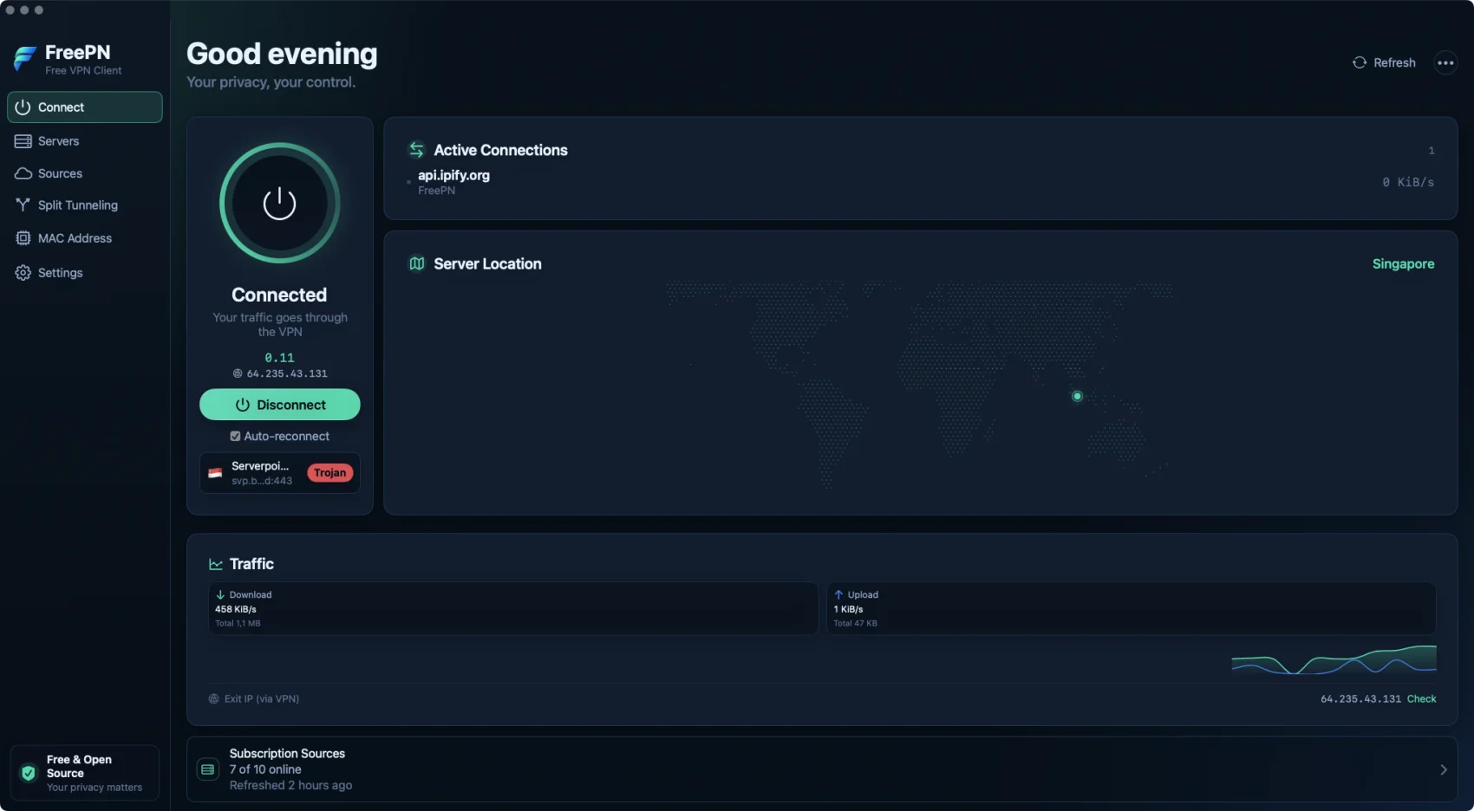Screen dimensions: 1474x811
Task: Select the Serverpoi... server name
Action: coord(260,466)
